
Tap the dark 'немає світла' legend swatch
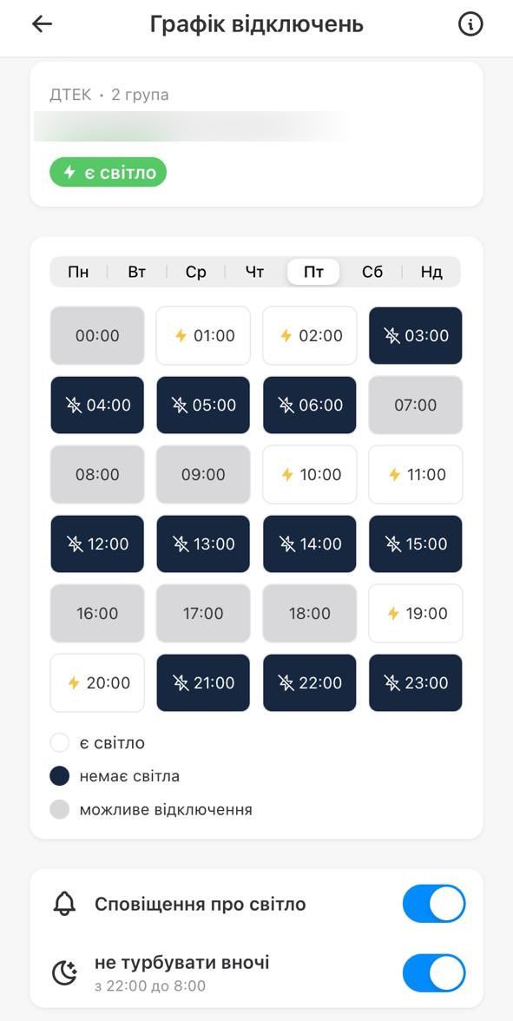click(60, 776)
